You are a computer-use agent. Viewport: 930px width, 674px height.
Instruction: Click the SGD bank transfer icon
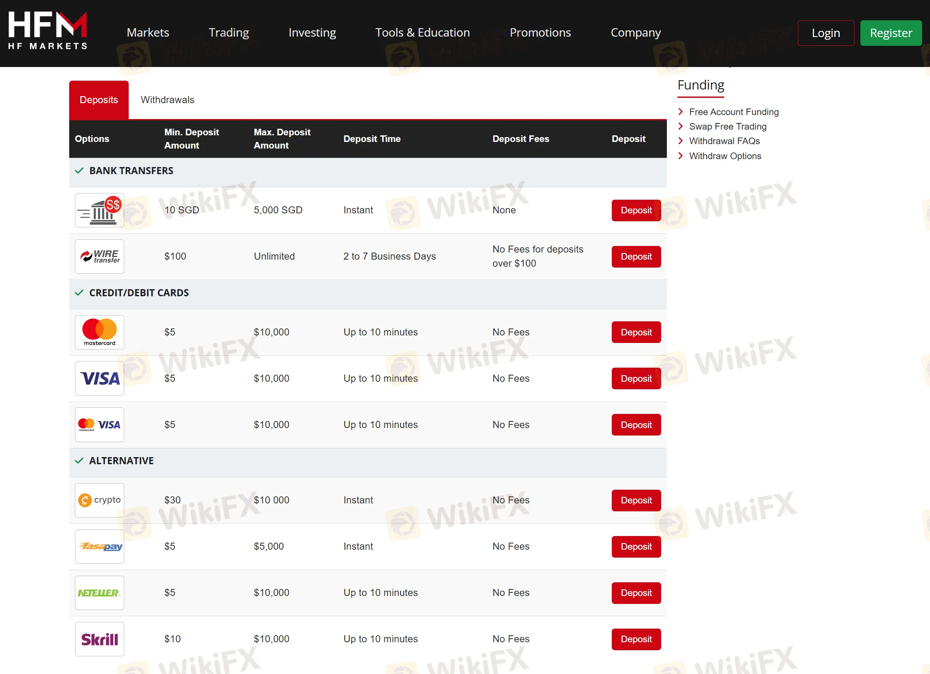tap(100, 210)
